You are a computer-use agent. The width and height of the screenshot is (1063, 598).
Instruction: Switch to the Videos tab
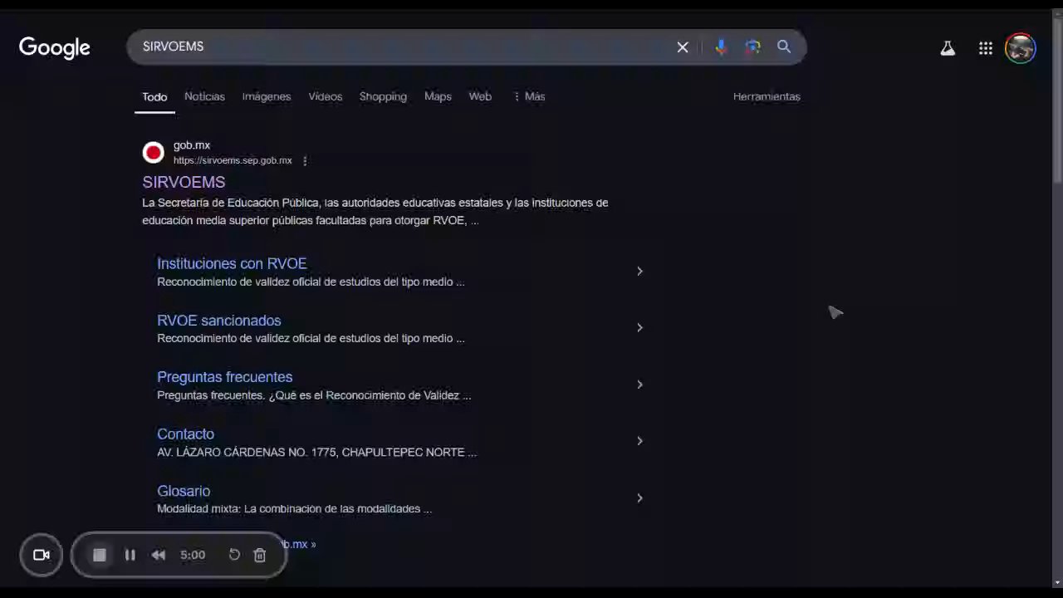point(326,96)
